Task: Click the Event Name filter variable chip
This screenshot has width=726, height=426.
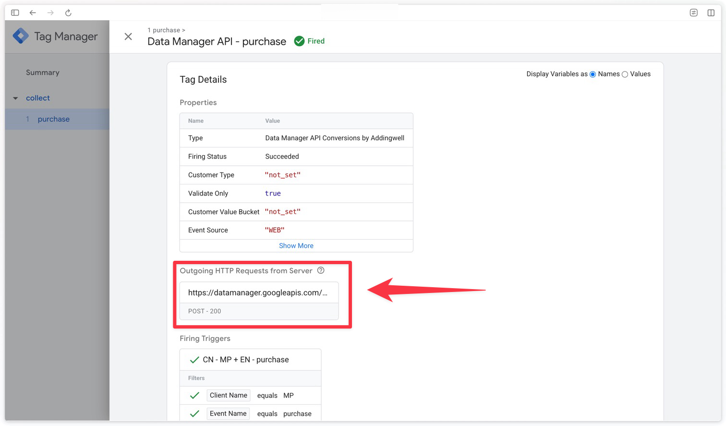Action: coord(228,414)
